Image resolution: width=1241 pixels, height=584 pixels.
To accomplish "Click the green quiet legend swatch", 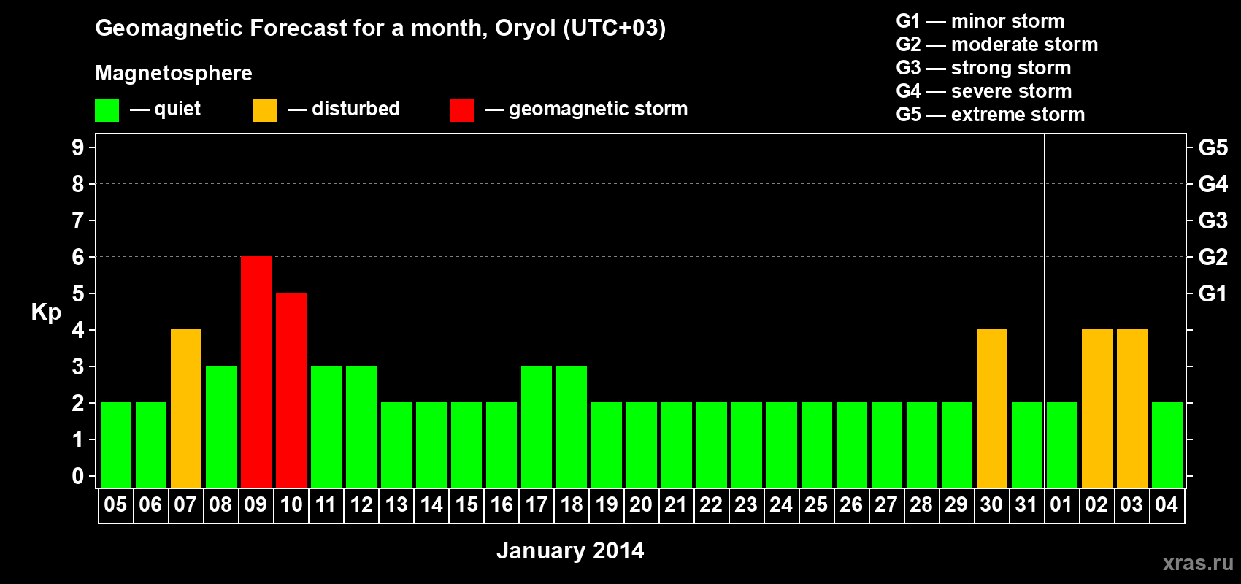I will coord(107,110).
